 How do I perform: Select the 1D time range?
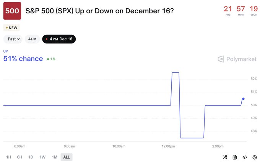point(31,157)
